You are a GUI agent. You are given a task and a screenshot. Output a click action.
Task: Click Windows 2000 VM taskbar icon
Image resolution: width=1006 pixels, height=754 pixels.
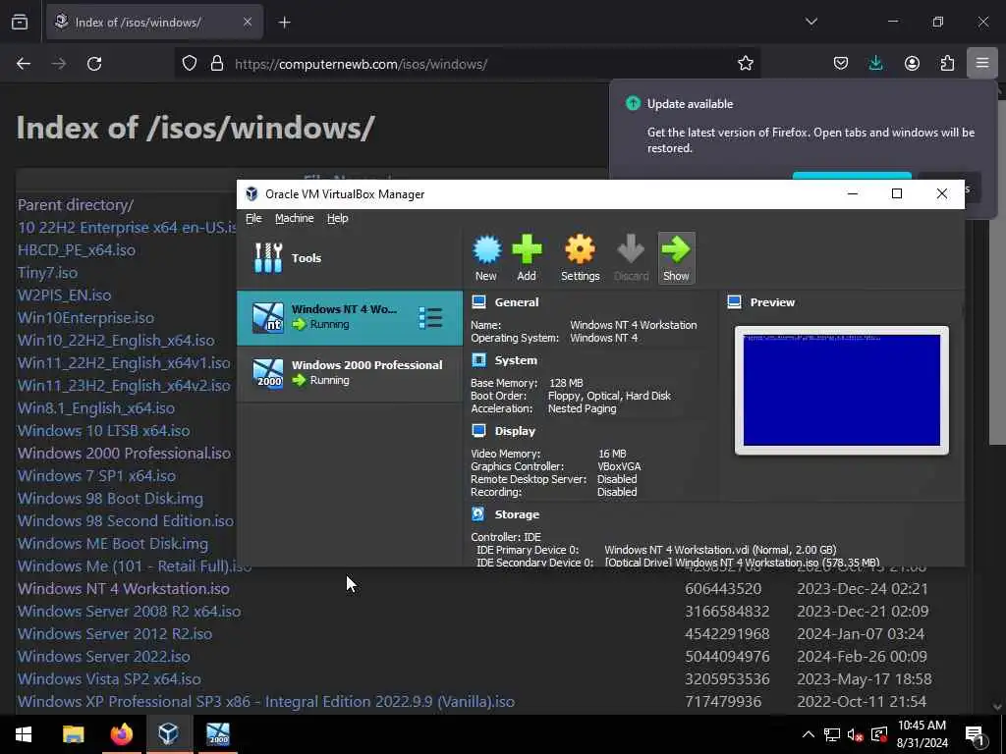pos(217,734)
